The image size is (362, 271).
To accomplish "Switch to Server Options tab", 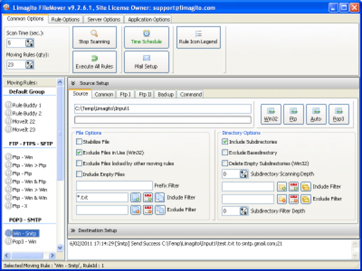I will click(104, 20).
